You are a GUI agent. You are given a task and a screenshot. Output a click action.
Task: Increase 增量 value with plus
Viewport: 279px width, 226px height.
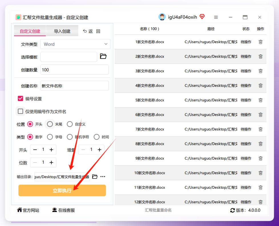point(100,150)
